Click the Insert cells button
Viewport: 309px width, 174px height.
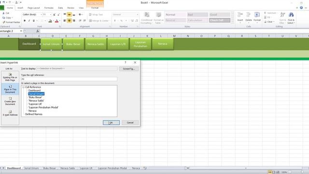coord(240,17)
